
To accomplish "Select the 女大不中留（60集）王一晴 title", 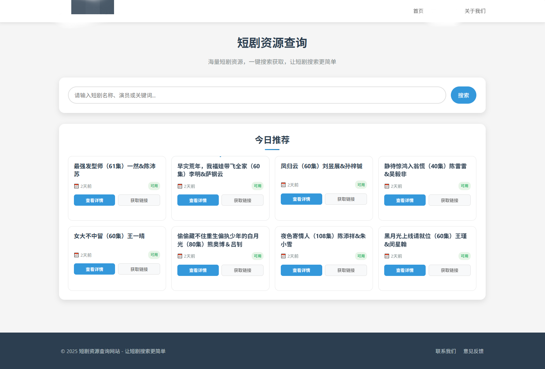I will point(109,236).
